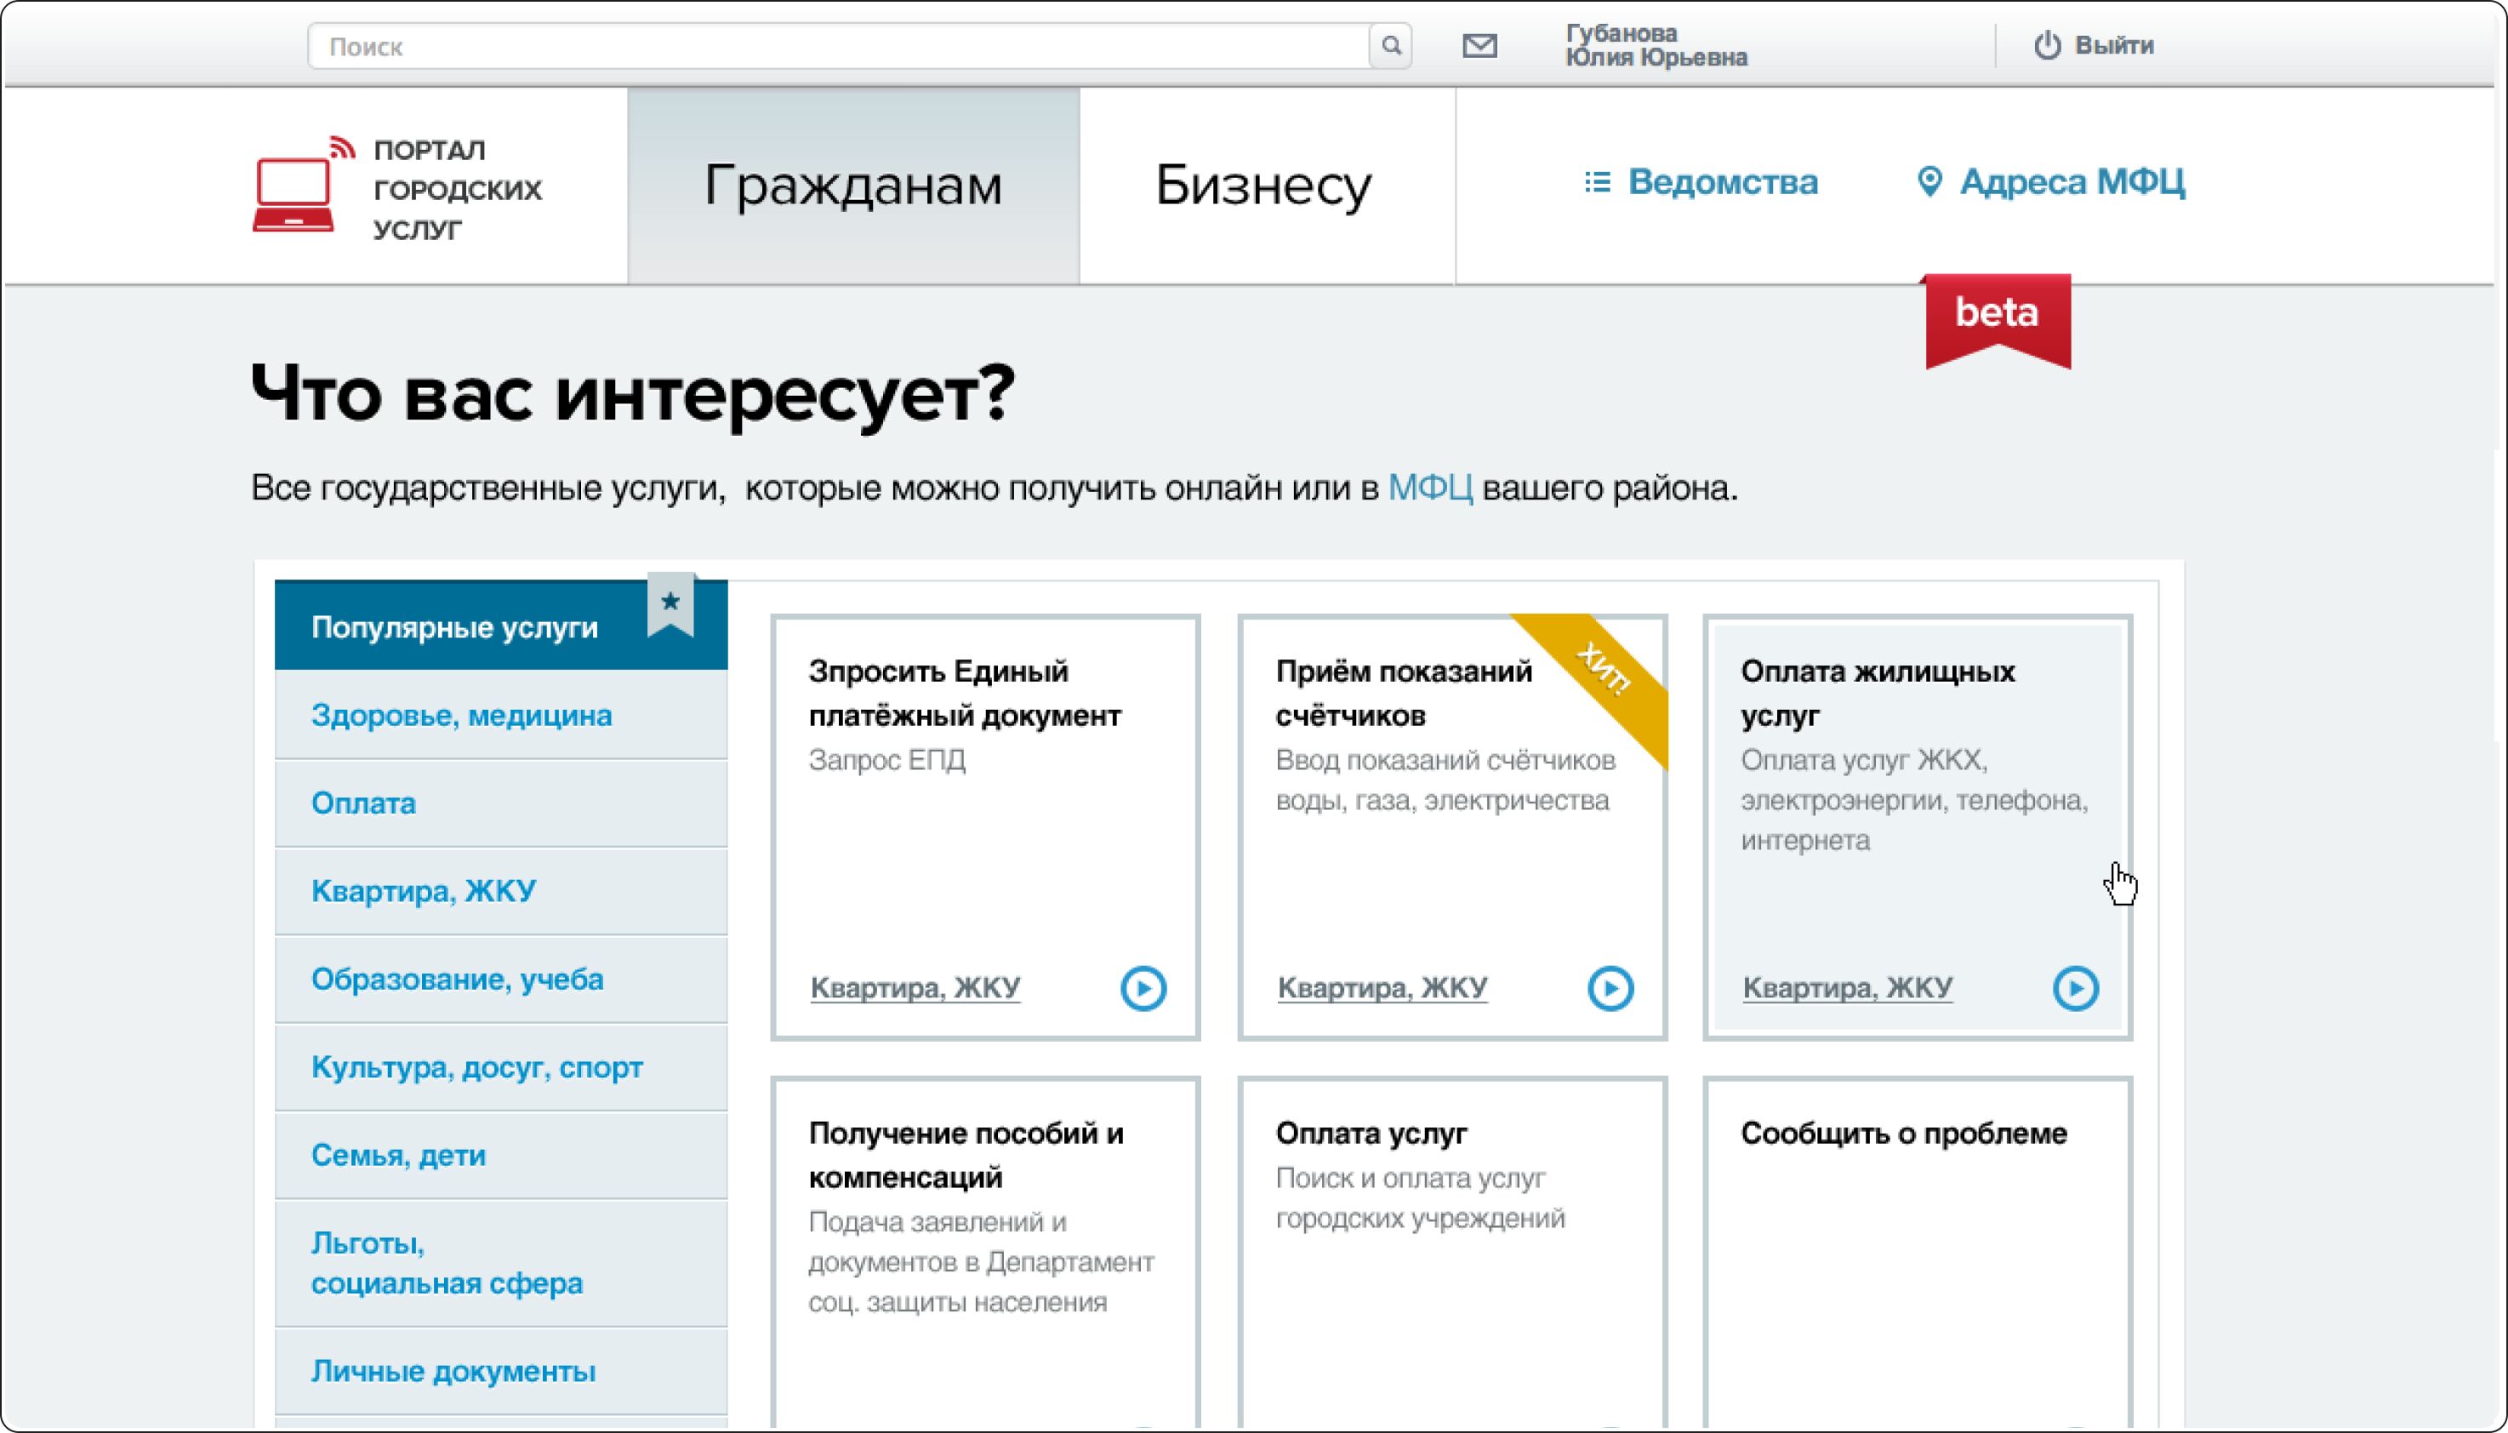
Task: Click the star bookmark on Популярные услуги
Action: [671, 603]
